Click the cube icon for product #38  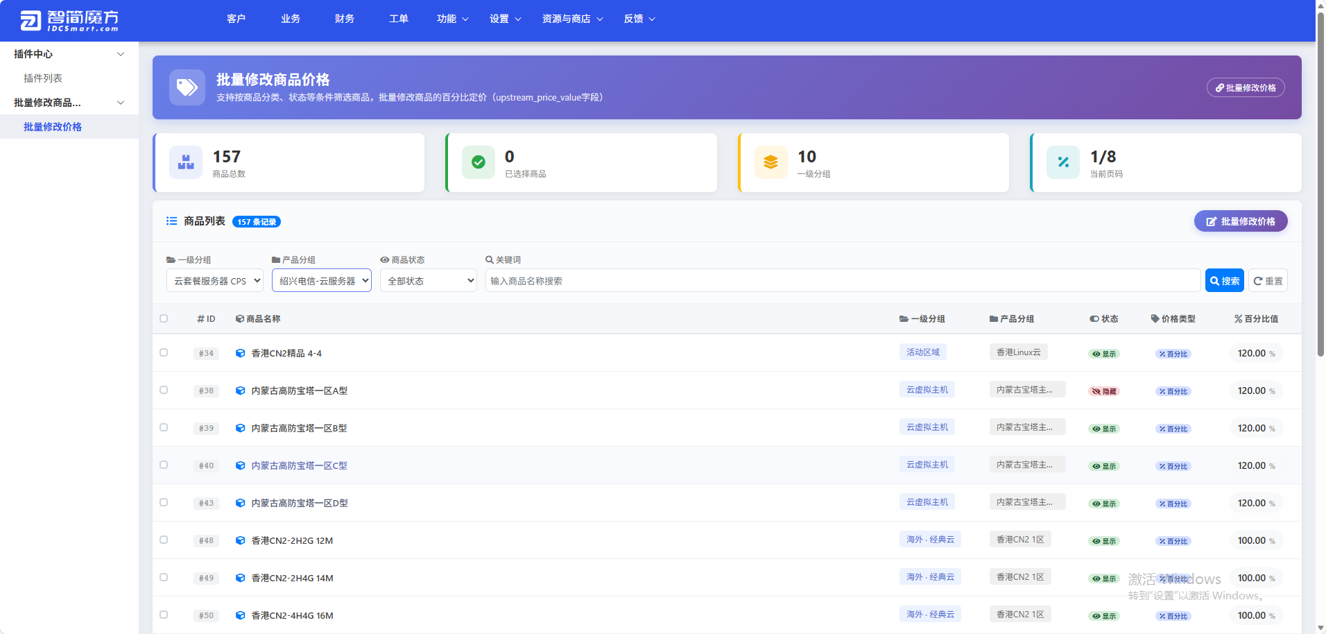pos(240,391)
